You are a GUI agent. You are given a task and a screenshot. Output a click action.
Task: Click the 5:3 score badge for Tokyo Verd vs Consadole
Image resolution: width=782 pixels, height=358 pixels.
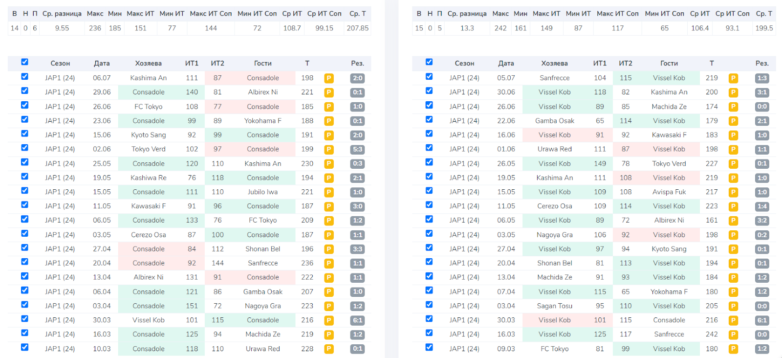tap(358, 150)
